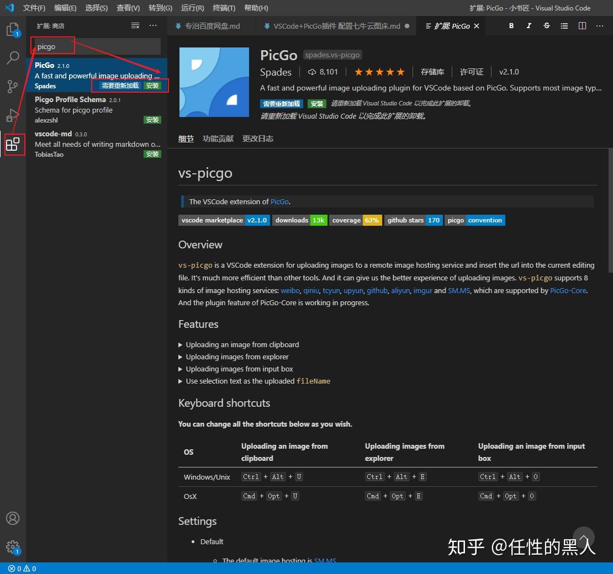Open the Search view in activity bar
The width and height of the screenshot is (613, 574).
coord(13,58)
